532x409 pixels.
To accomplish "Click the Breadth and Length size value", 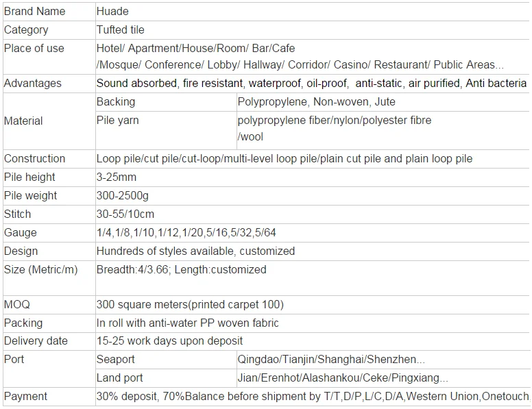I will click(x=182, y=270).
